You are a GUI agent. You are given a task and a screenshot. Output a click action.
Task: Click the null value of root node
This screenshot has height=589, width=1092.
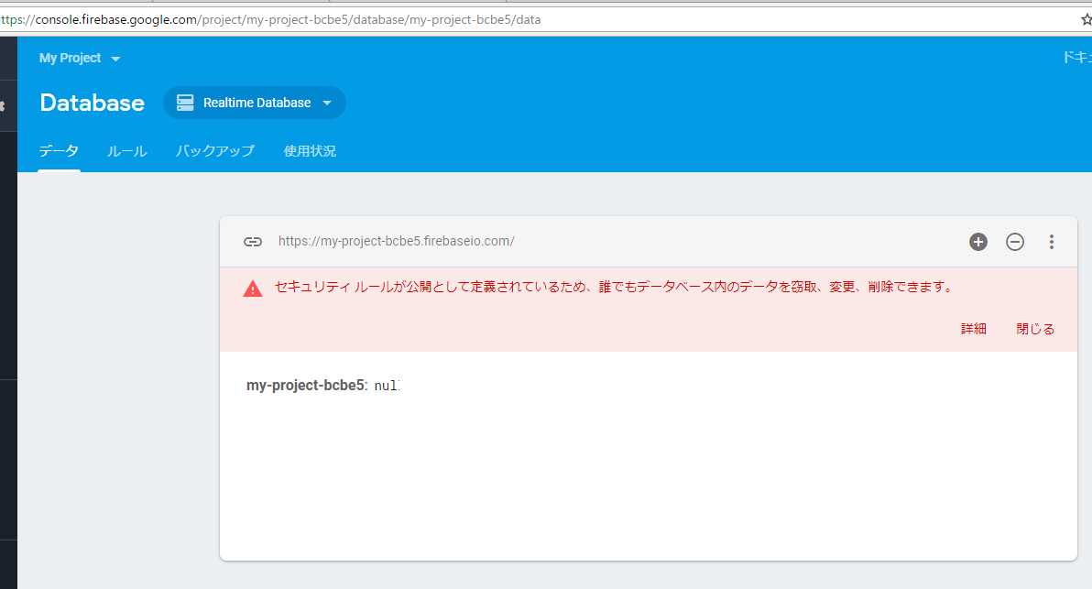pos(387,386)
